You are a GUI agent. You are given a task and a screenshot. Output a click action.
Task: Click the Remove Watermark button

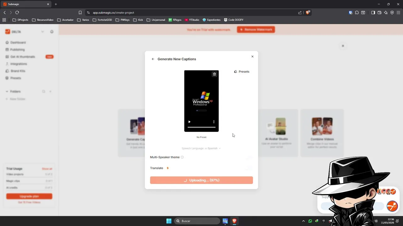(256, 30)
